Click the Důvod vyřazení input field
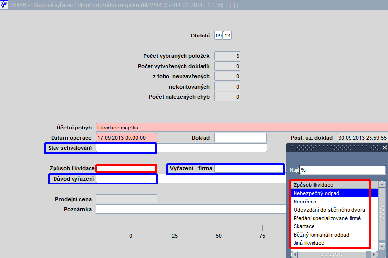Viewport: 388px width, 258px height. click(126, 179)
